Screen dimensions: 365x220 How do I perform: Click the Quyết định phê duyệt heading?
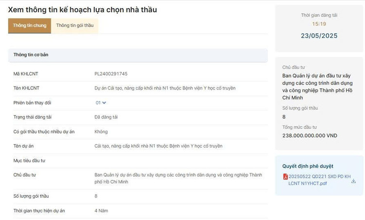[x=308, y=166]
